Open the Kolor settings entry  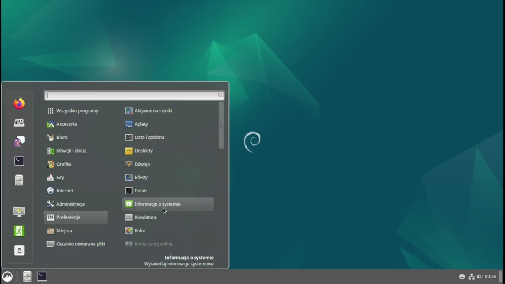click(168, 231)
